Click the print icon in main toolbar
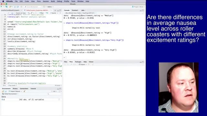This screenshot has height=116, width=207. [21, 7]
